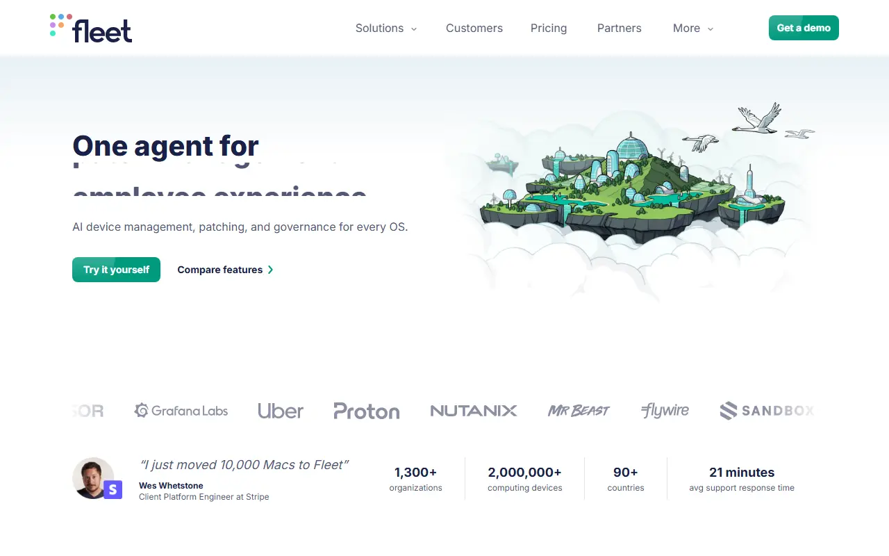Click the AI device management subheading text
Viewport: 889px width, 556px height.
click(x=240, y=227)
